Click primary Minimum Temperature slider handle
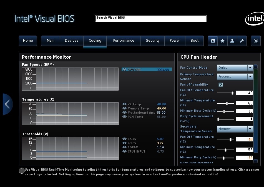Screen dimensions: 264x187 click(x=227, y=103)
